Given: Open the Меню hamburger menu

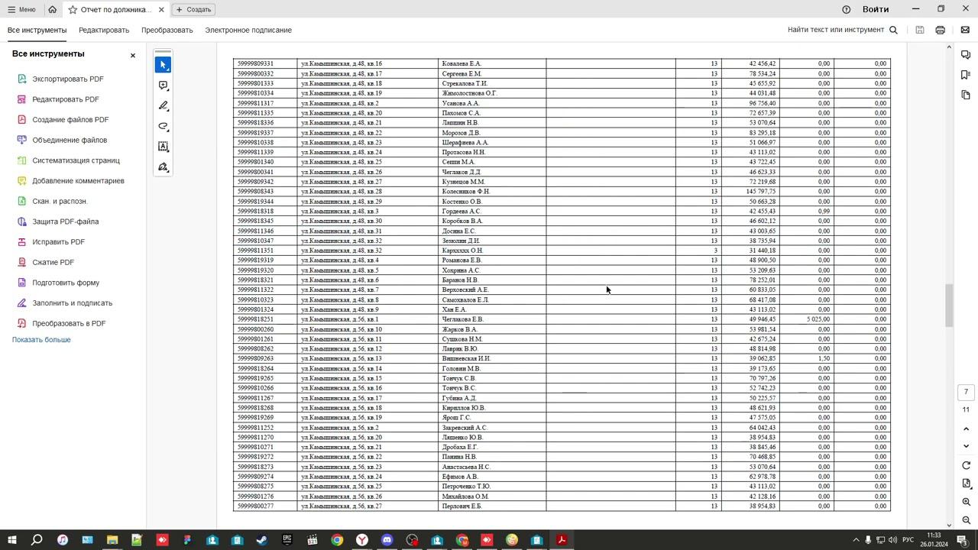Looking at the screenshot, I should [21, 9].
